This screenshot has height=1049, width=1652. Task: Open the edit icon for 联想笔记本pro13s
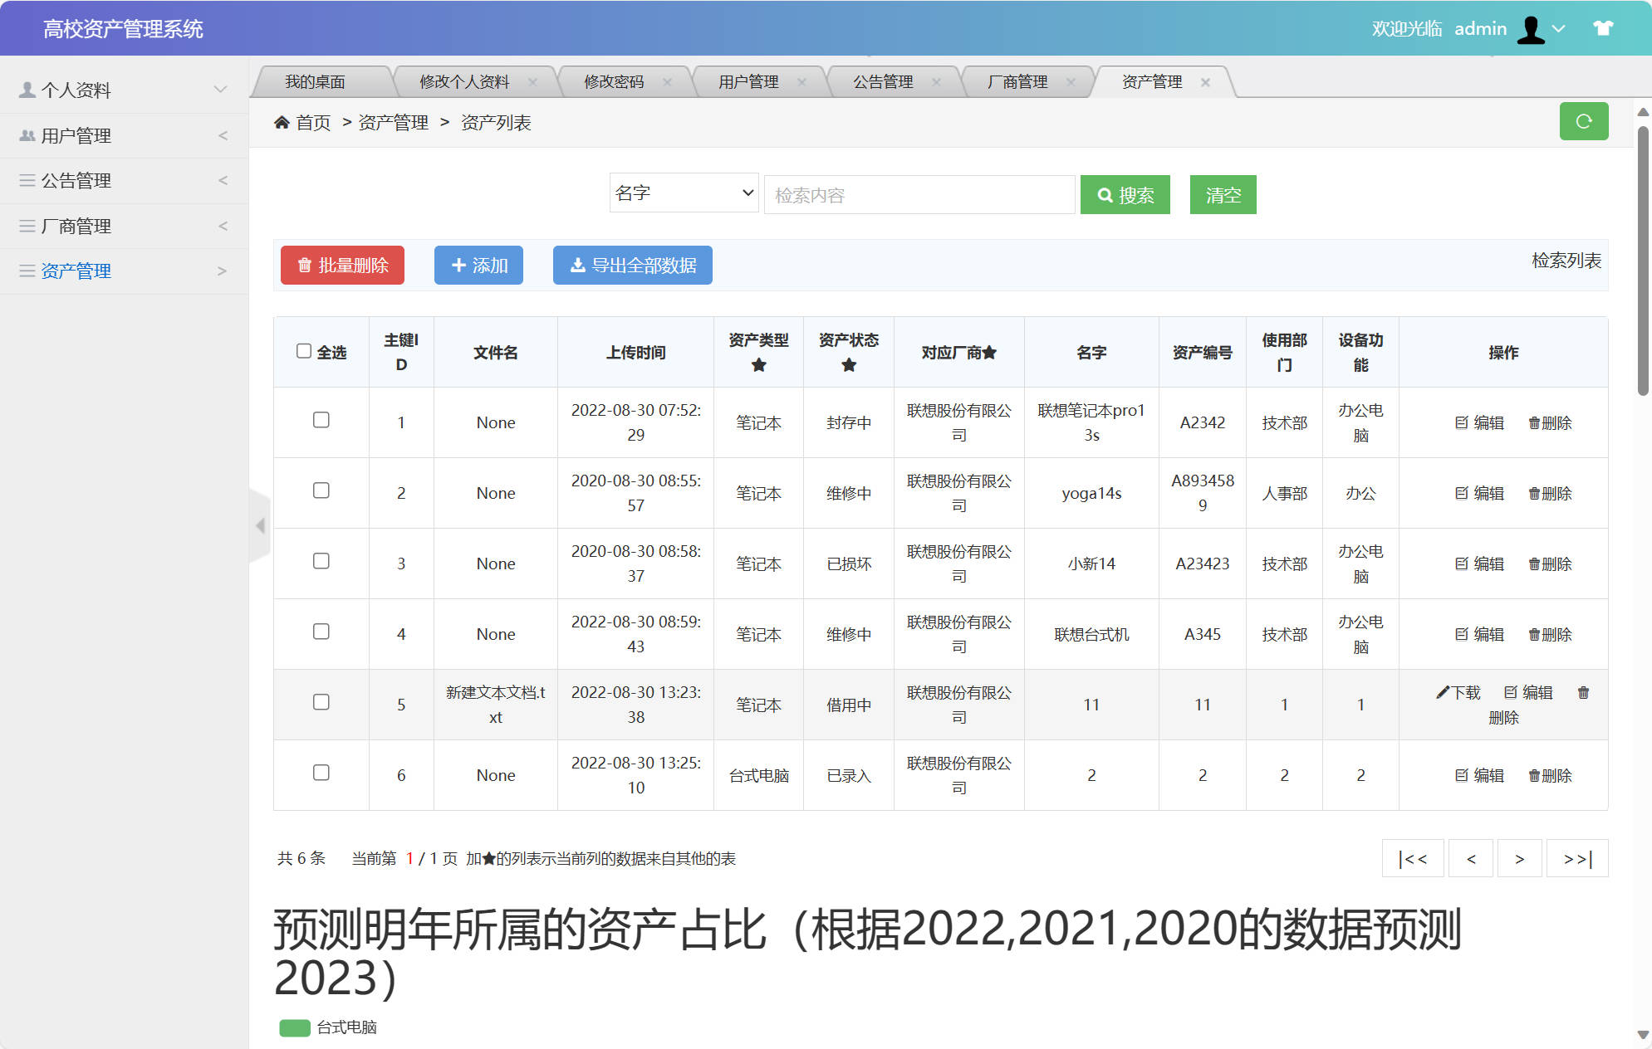(1460, 422)
